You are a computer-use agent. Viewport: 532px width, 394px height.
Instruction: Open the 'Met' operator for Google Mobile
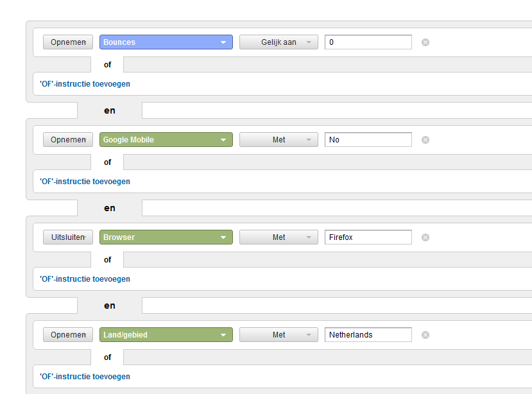click(x=279, y=140)
